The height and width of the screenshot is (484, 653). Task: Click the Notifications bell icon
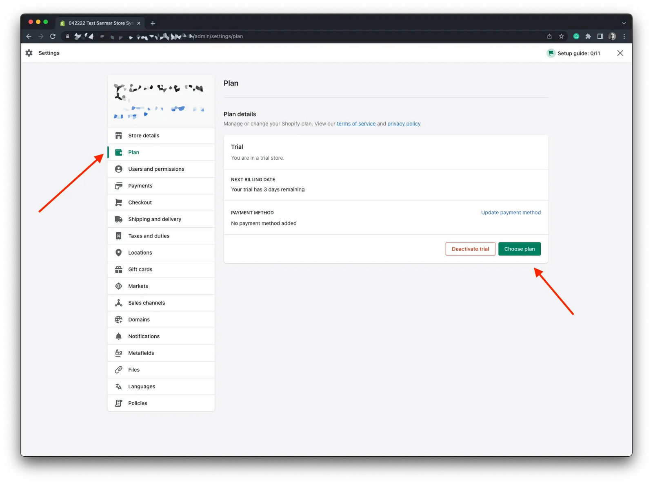point(119,336)
